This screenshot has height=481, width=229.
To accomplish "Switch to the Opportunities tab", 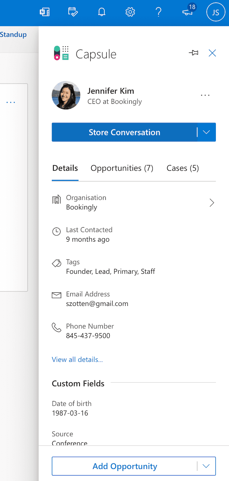I will click(x=122, y=168).
